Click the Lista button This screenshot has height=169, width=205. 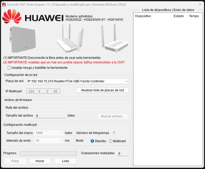[65, 161]
